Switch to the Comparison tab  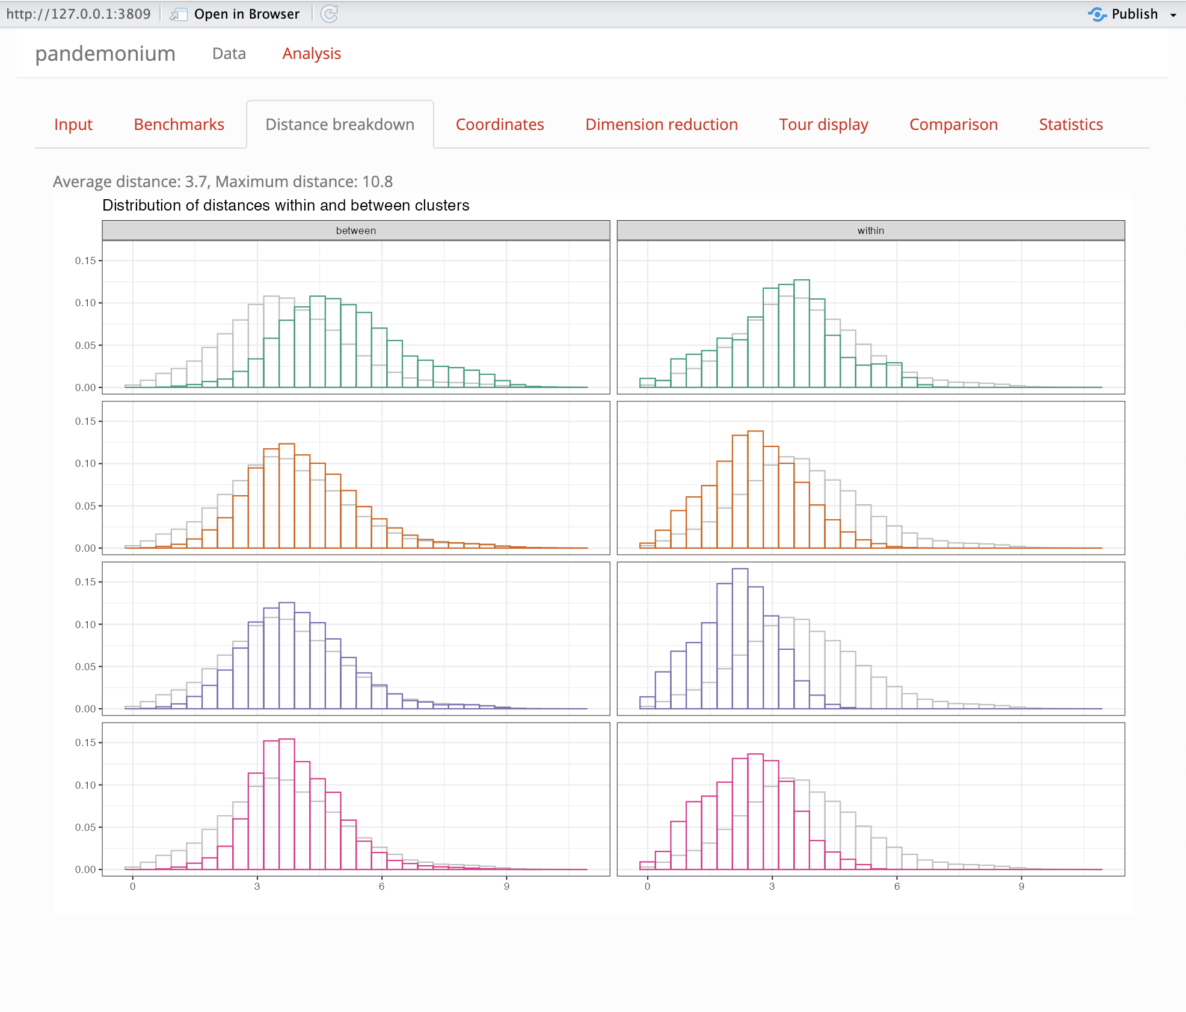[953, 125]
